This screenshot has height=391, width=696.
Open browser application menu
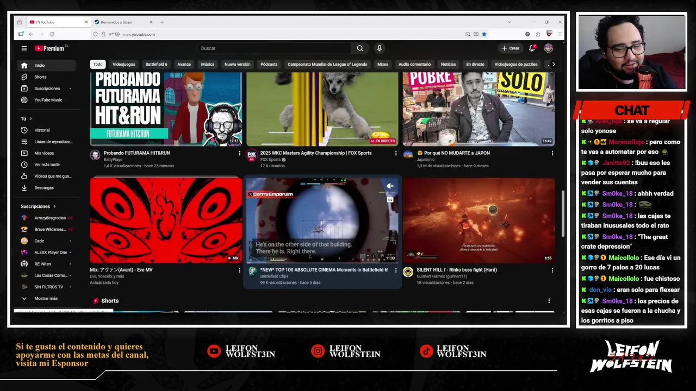(x=560, y=34)
